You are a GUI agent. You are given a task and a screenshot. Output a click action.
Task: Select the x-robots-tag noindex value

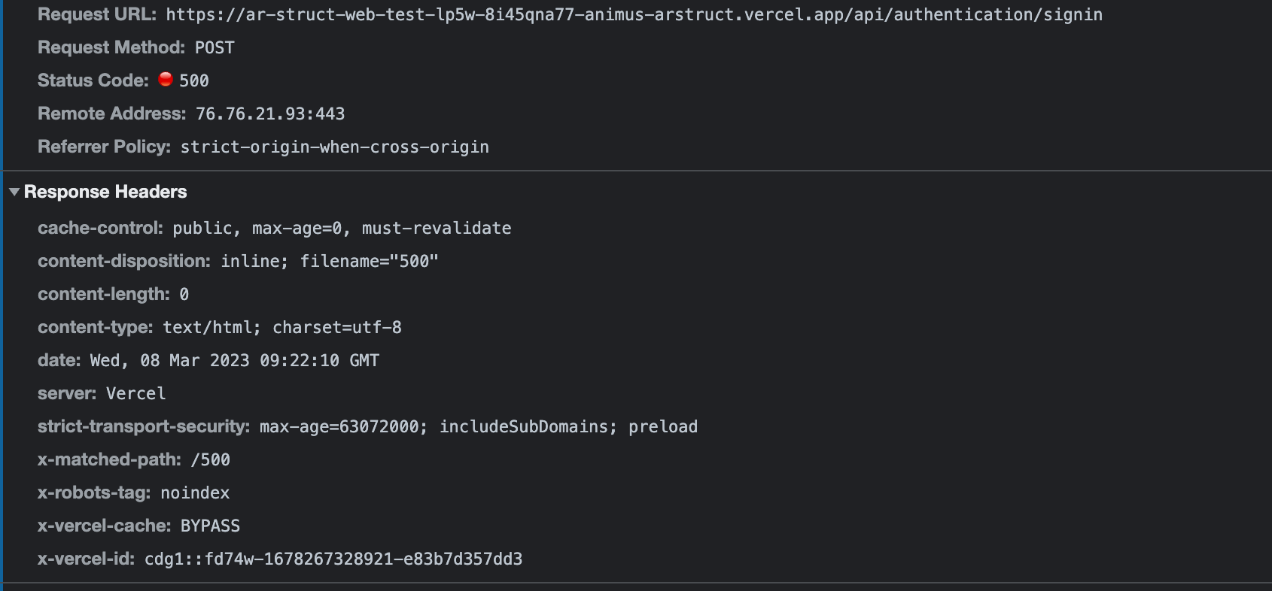click(x=194, y=492)
